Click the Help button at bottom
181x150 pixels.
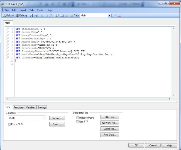(x=169, y=145)
